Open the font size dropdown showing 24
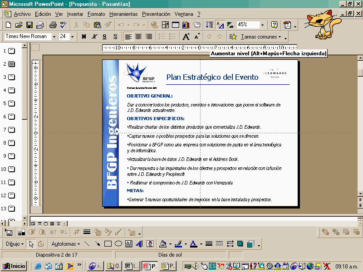Viewport: 363px width, 272px height. click(73, 37)
